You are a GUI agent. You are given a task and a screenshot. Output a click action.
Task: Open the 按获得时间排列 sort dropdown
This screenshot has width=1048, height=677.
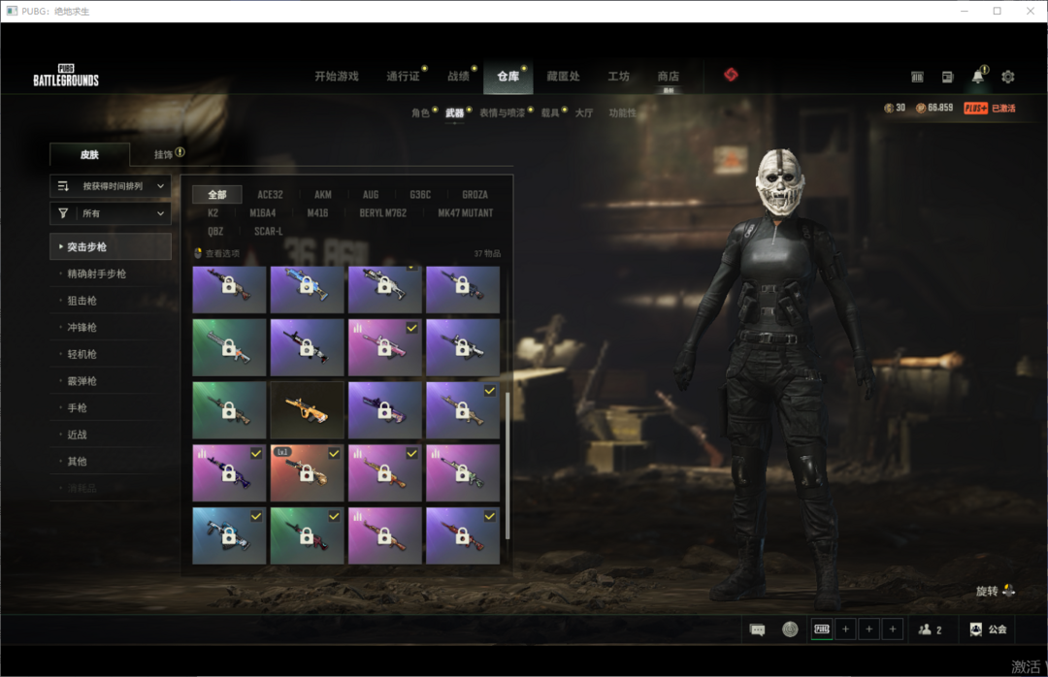[x=111, y=186]
